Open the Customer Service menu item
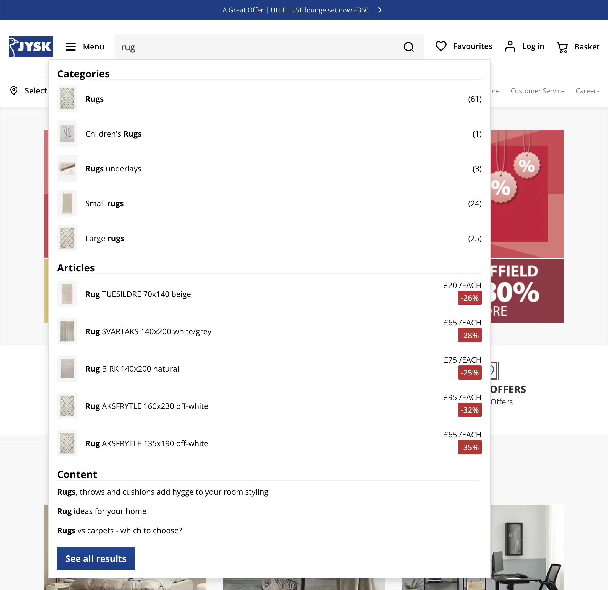608x590 pixels. point(538,91)
